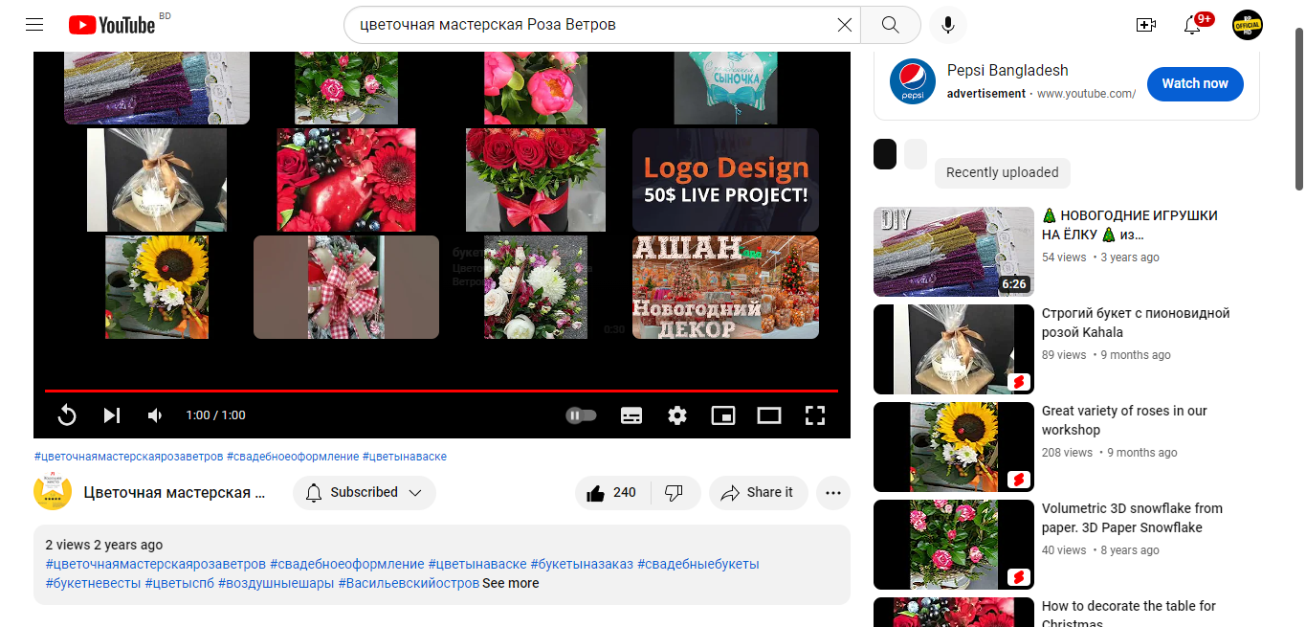Open more actions (three dots)
Viewport: 1306px width, 627px height.
pyautogui.click(x=832, y=493)
